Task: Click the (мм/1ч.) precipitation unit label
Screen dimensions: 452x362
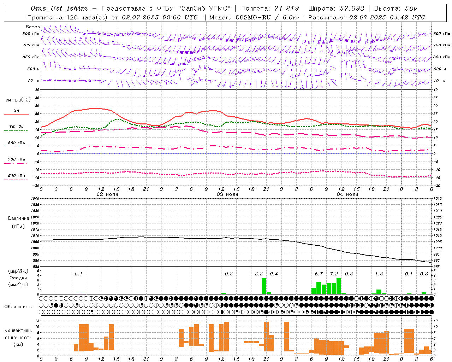Action: (18, 285)
